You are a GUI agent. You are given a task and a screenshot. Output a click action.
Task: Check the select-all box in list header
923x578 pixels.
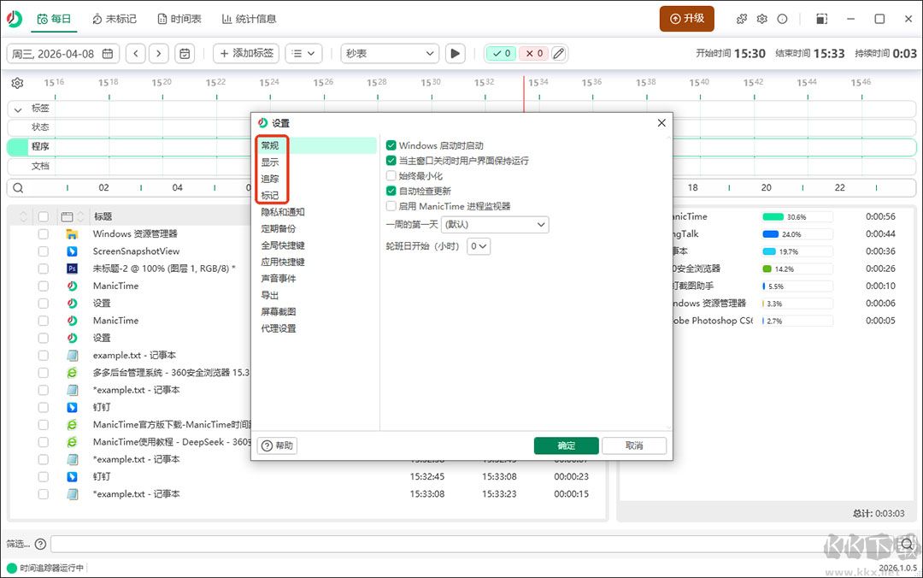pyautogui.click(x=43, y=217)
